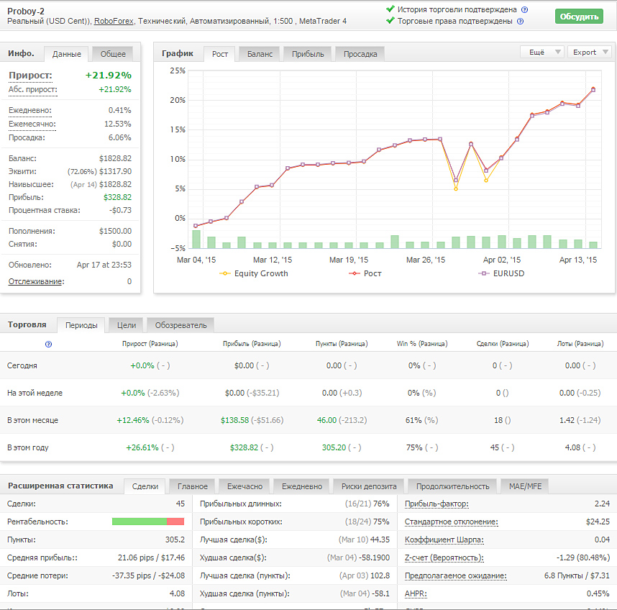The height and width of the screenshot is (610, 617).
Task: Click the Proboy-2 account title
Action: (26, 12)
